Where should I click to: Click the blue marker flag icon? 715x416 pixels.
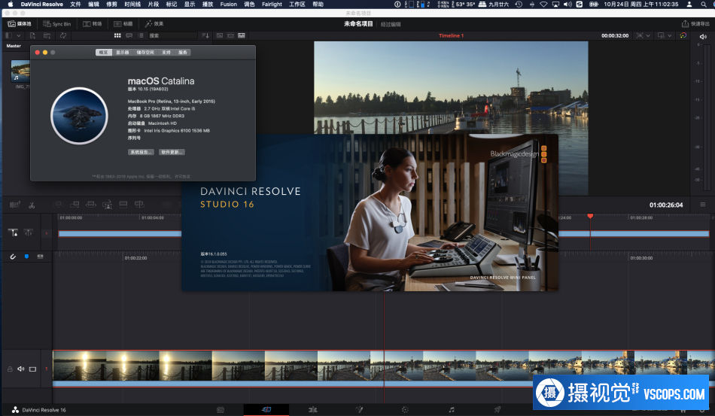pos(26,257)
